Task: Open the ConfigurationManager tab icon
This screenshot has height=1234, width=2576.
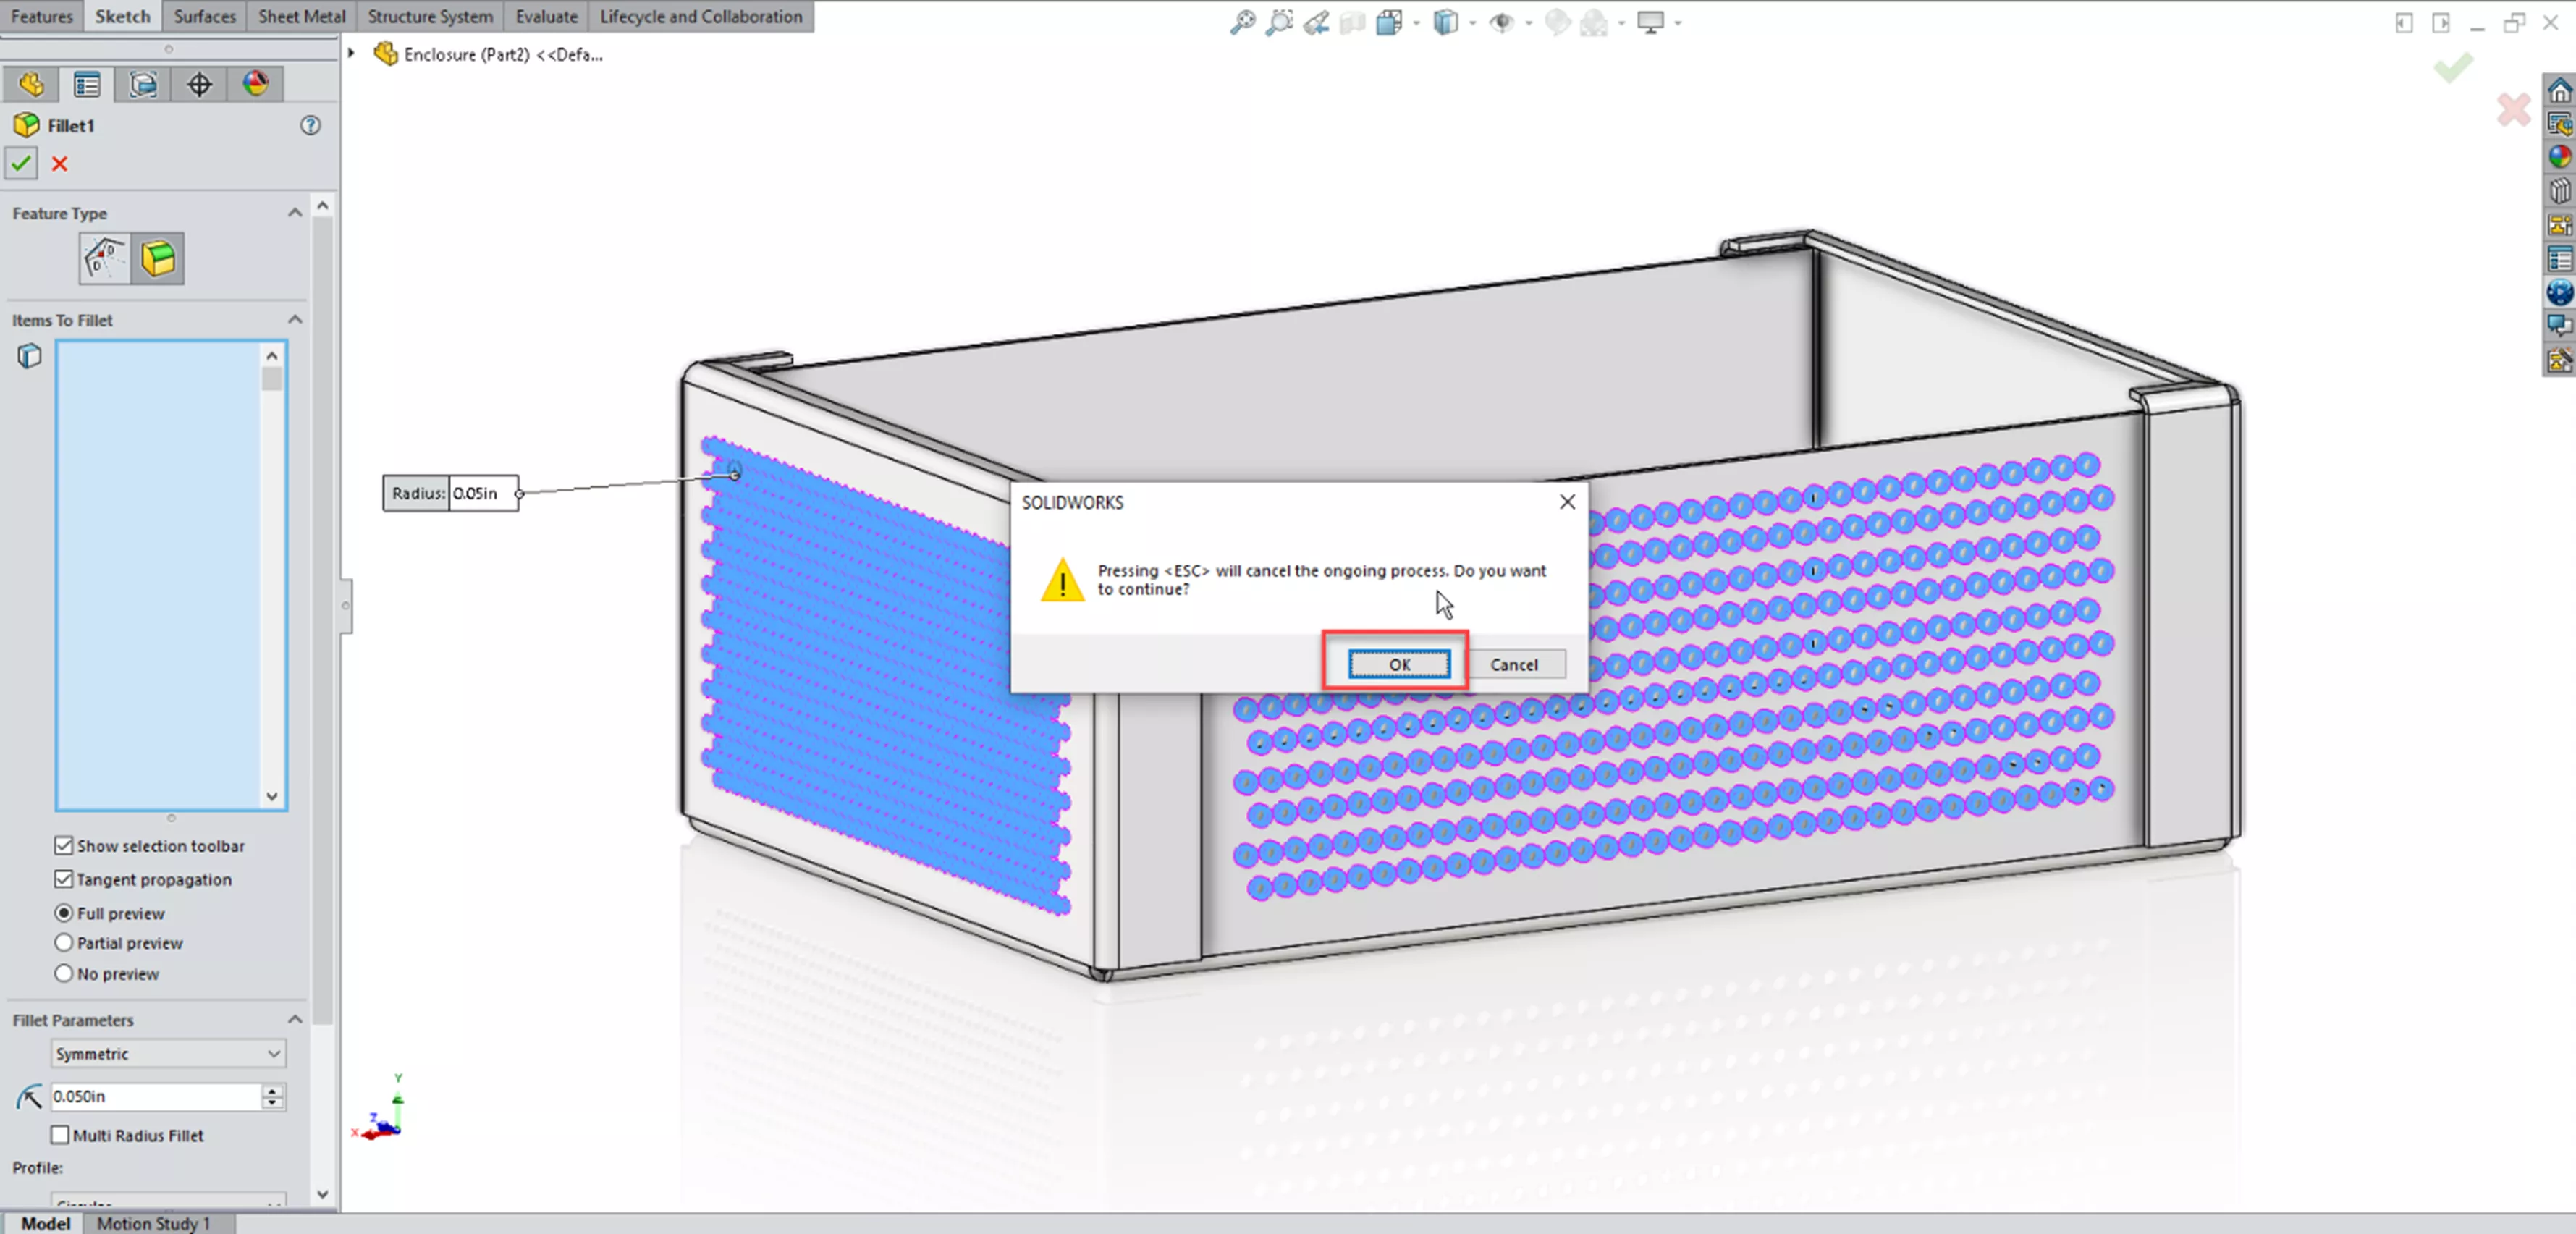Action: point(143,85)
